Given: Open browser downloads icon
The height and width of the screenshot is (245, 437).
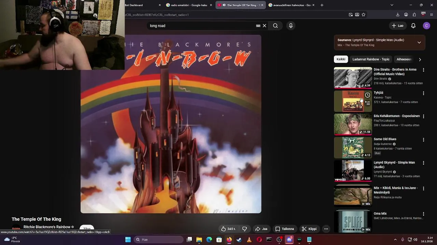Looking at the screenshot, I should [397, 15].
